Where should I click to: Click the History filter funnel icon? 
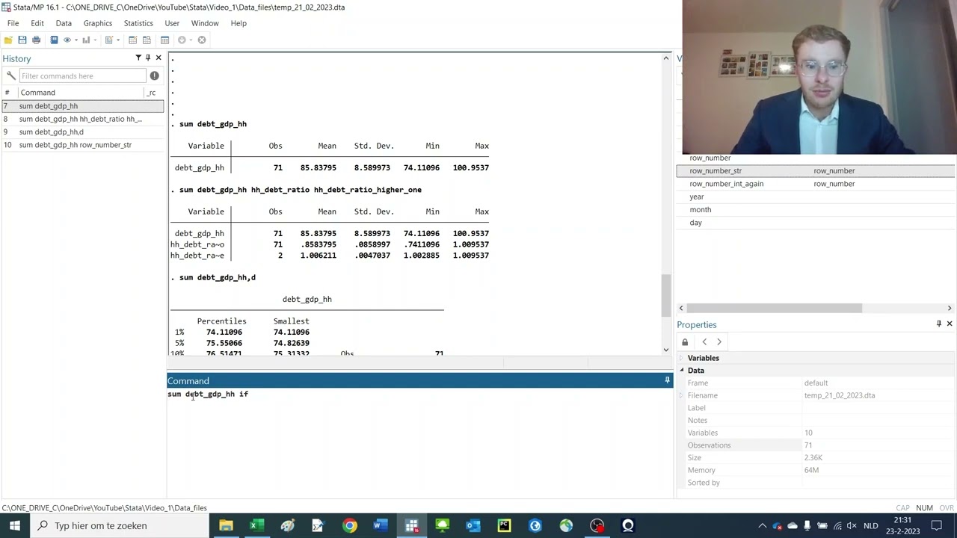[x=138, y=58]
